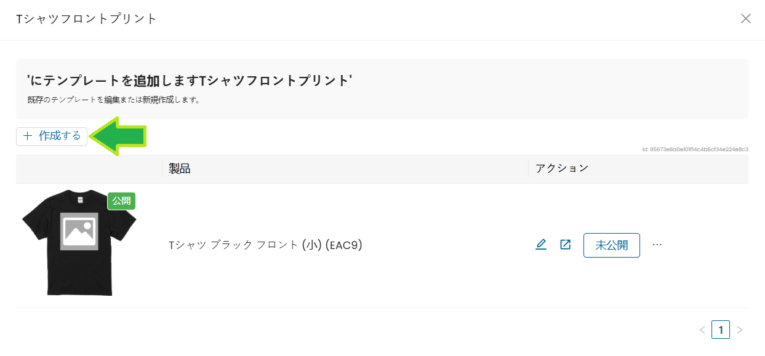The width and height of the screenshot is (765, 356).
Task: Click the 製品 column header
Action: [x=179, y=168]
